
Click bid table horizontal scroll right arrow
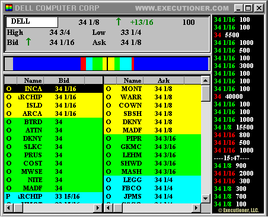(x=98, y=208)
